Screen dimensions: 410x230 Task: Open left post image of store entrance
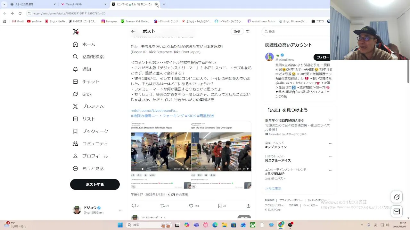point(161,156)
